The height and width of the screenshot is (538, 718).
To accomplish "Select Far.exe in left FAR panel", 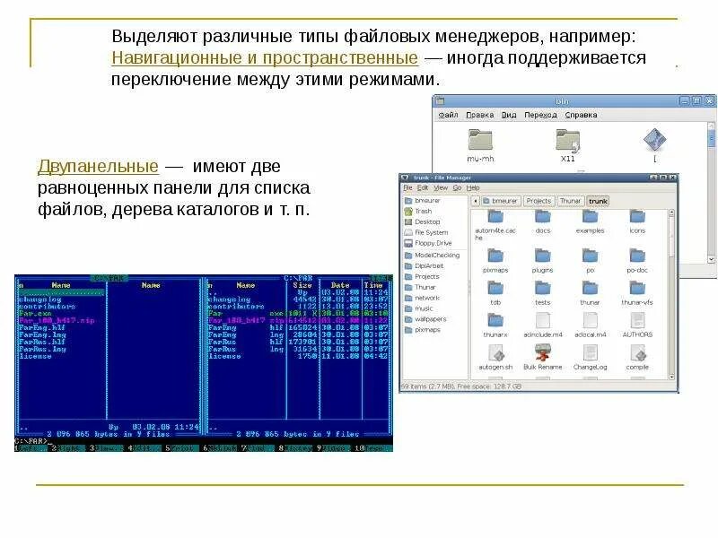I will pyautogui.click(x=35, y=314).
